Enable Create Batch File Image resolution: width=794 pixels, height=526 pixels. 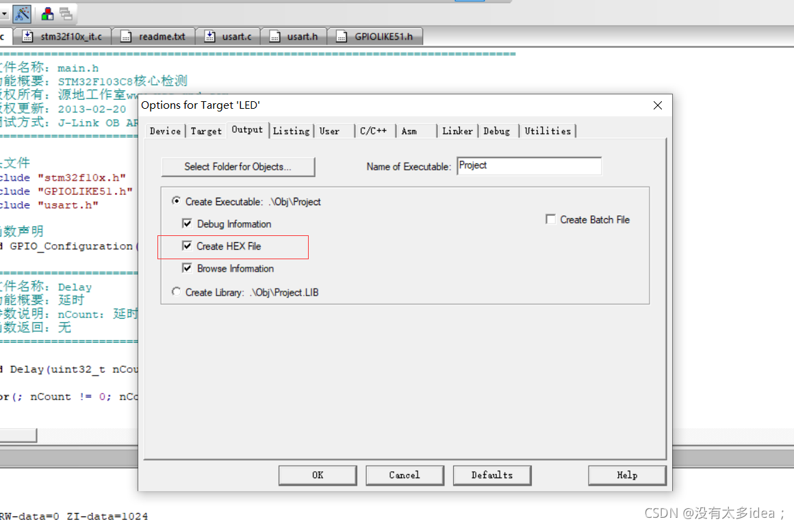point(551,219)
